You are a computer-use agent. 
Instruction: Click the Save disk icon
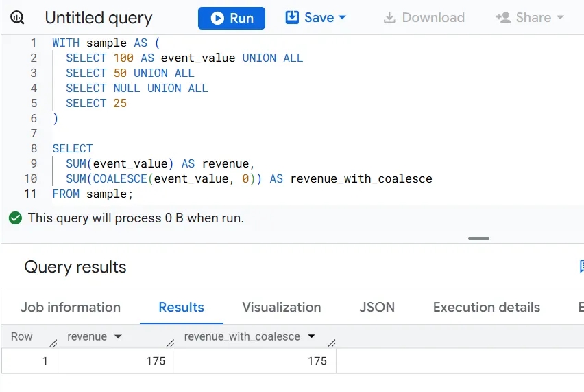click(292, 17)
